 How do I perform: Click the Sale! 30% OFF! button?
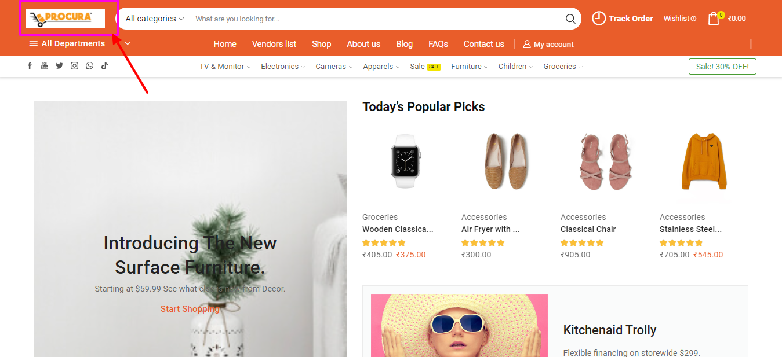pos(722,67)
